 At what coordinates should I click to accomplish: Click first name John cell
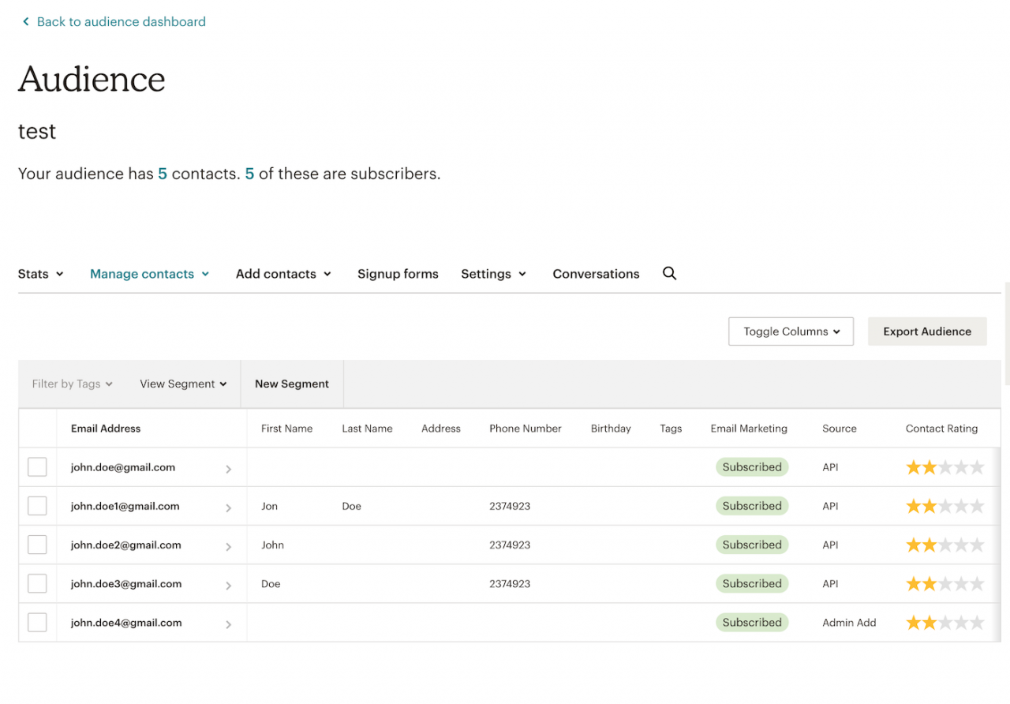pos(272,545)
